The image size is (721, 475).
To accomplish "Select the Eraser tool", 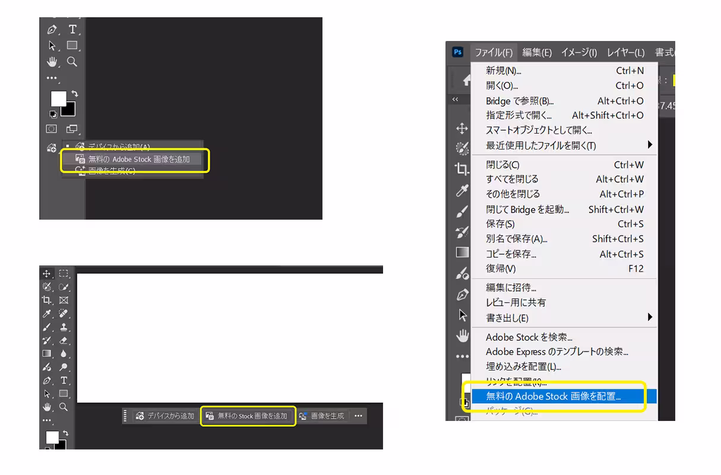I will pyautogui.click(x=64, y=340).
